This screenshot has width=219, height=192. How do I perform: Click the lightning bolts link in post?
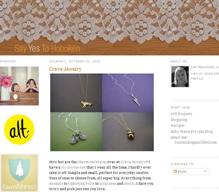pyautogui.click(x=81, y=184)
